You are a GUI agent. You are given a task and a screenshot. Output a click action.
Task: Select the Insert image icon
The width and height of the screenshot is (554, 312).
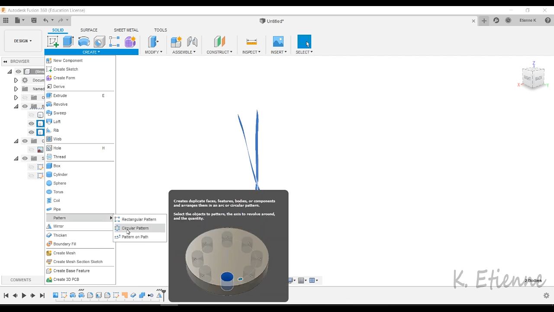click(x=278, y=42)
